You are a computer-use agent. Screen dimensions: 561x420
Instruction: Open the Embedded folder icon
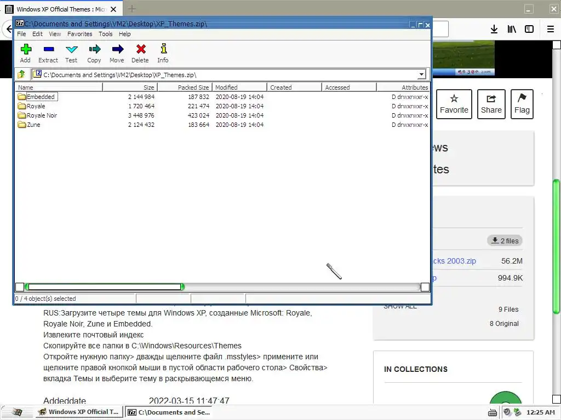click(x=22, y=97)
